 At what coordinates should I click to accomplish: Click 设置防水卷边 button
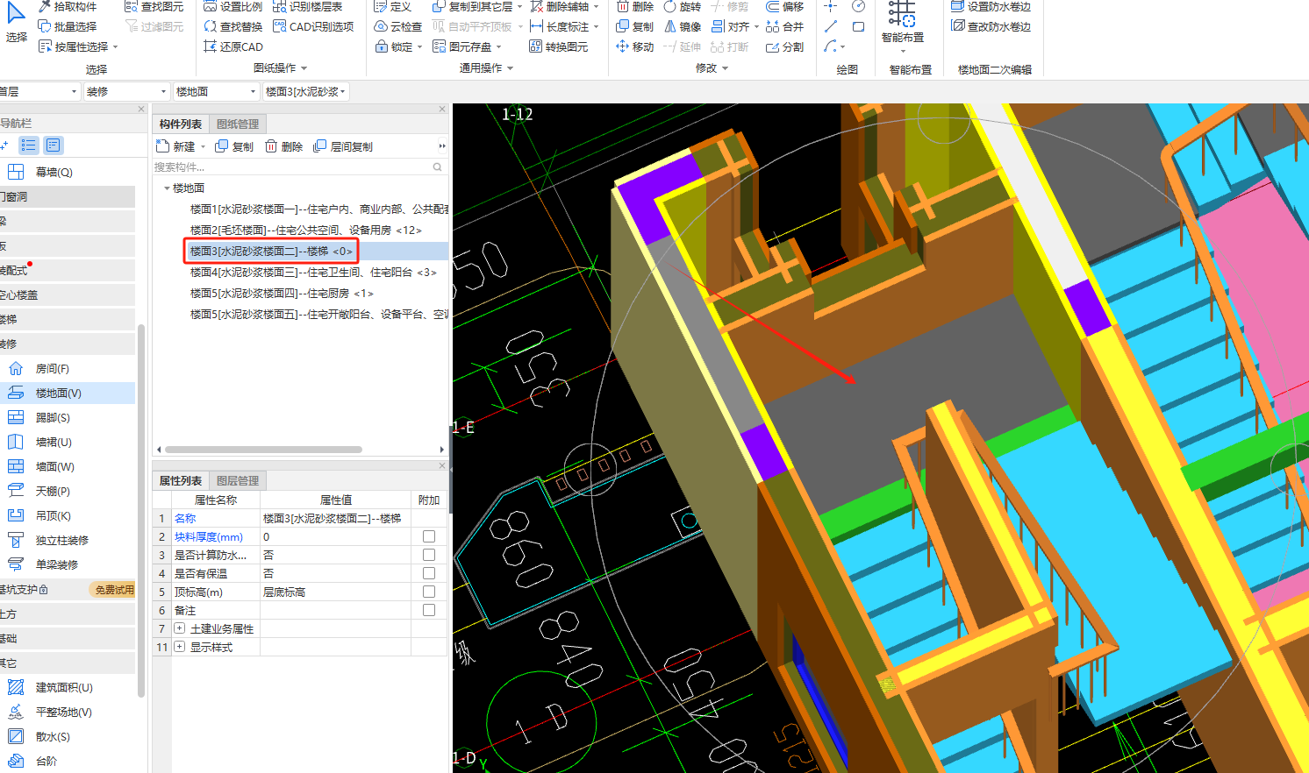pyautogui.click(x=991, y=6)
